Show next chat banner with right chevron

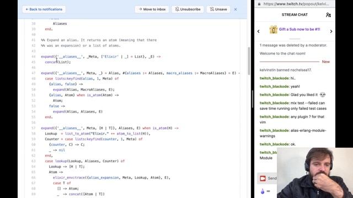[331, 31]
